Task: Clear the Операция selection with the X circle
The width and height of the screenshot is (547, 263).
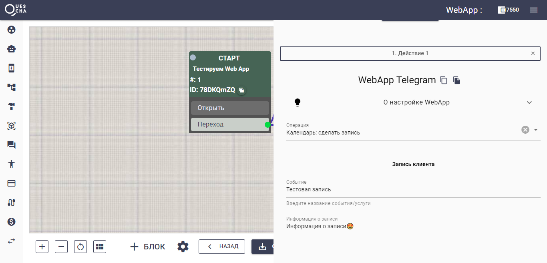Action: click(x=525, y=129)
